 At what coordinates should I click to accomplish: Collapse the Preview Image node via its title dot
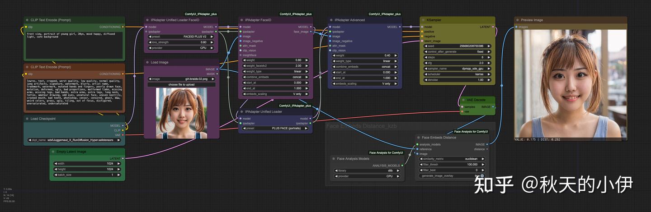pyautogui.click(x=518, y=20)
